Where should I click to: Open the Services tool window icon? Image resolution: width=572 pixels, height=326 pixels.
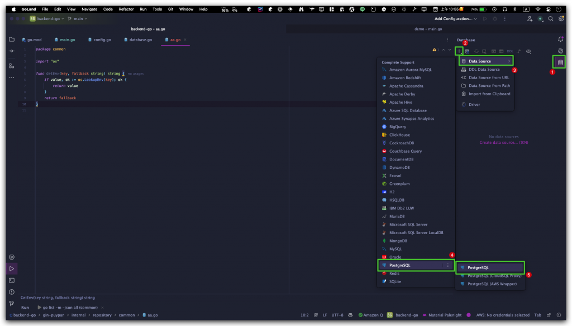pos(12,257)
